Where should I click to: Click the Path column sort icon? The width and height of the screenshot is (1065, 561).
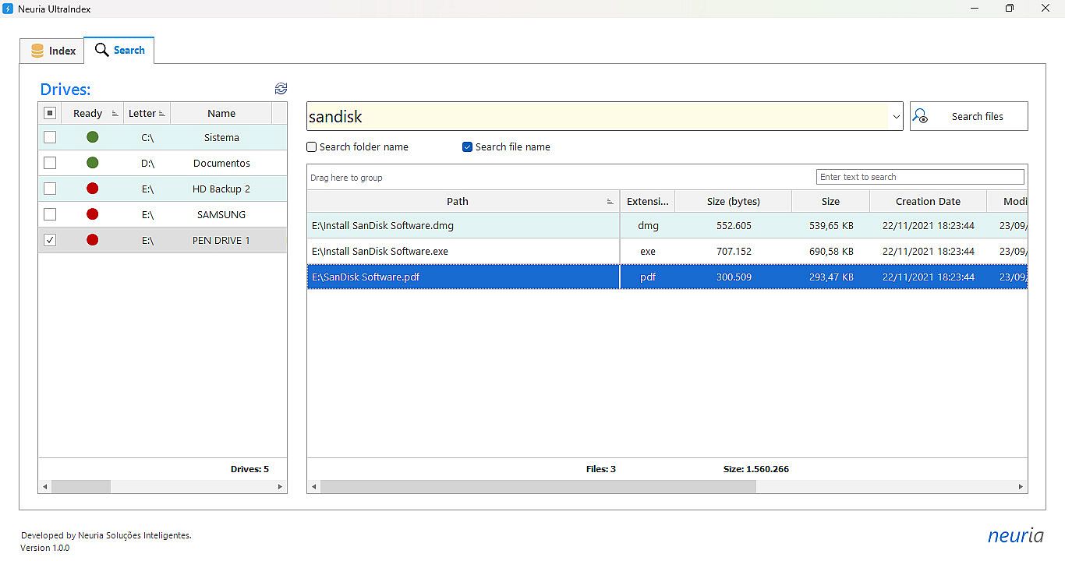pos(610,202)
